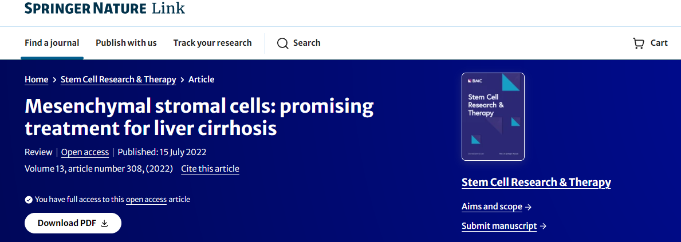This screenshot has width=681, height=242.
Task: Click the full access checkmark icon
Action: [x=29, y=200]
